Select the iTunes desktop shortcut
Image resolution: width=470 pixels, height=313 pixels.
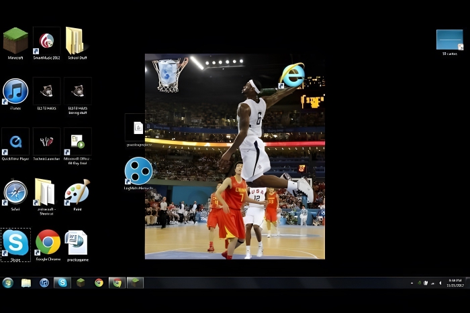tap(15, 91)
